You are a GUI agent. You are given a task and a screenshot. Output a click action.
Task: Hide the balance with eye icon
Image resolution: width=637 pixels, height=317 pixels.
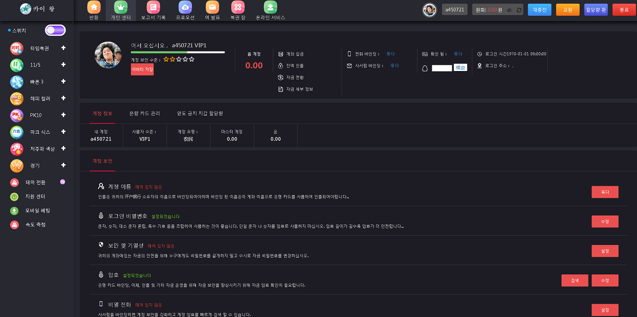pyautogui.click(x=510, y=10)
